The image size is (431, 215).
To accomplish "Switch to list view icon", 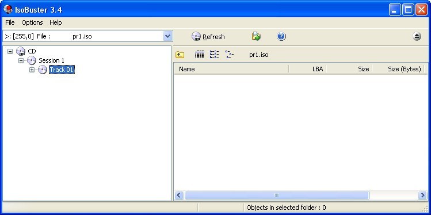I will pos(214,55).
